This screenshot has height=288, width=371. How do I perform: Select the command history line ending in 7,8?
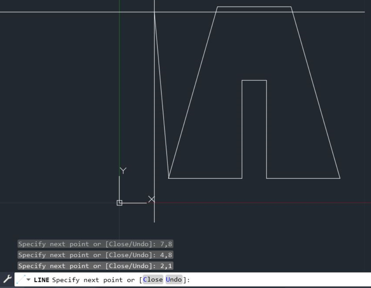pyautogui.click(x=96, y=244)
